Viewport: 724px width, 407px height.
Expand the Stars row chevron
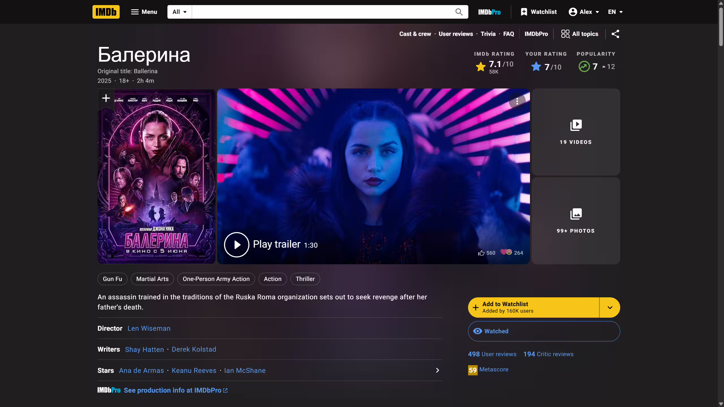pyautogui.click(x=438, y=371)
